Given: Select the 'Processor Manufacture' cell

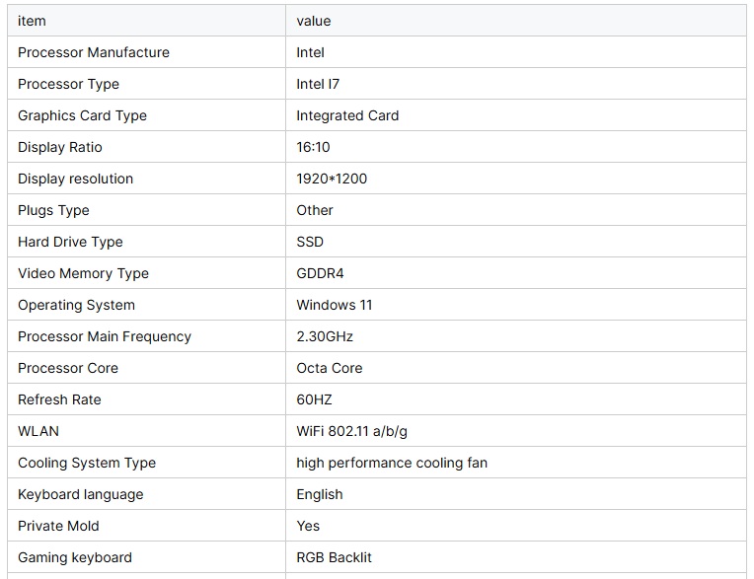Looking at the screenshot, I should coord(94,52).
